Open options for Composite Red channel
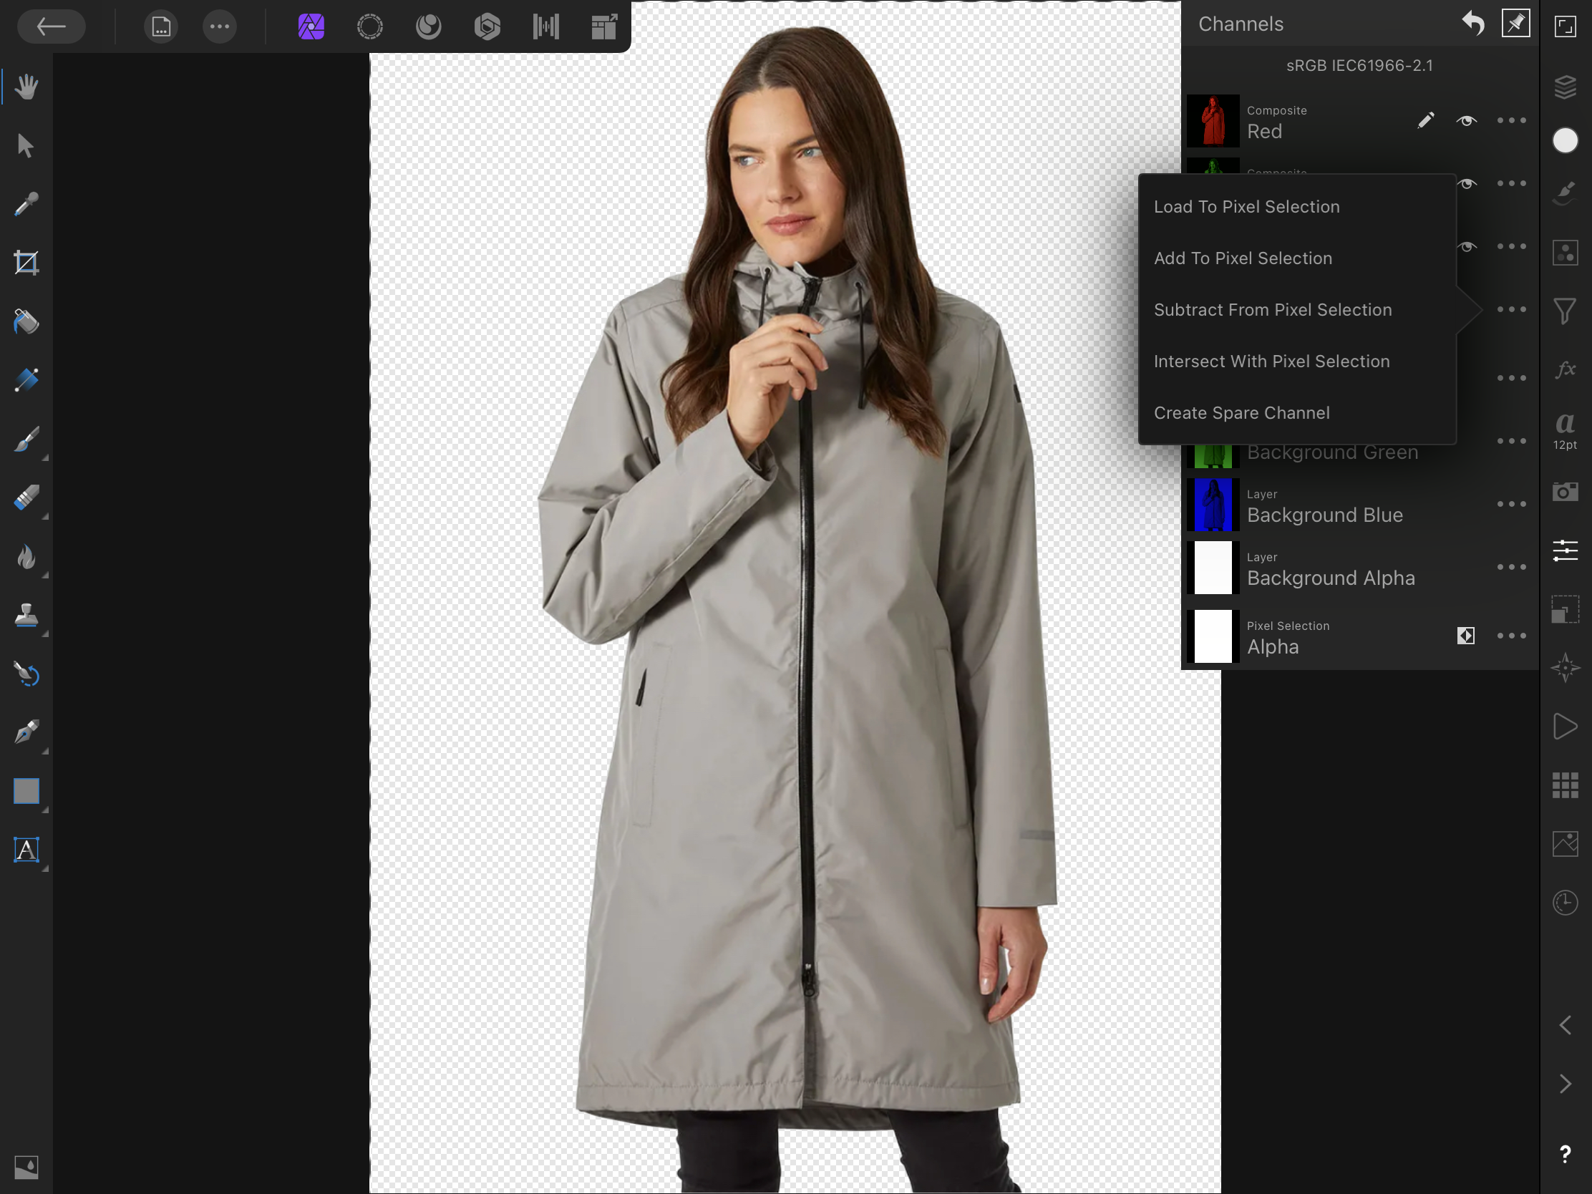1592x1194 pixels. (x=1511, y=120)
